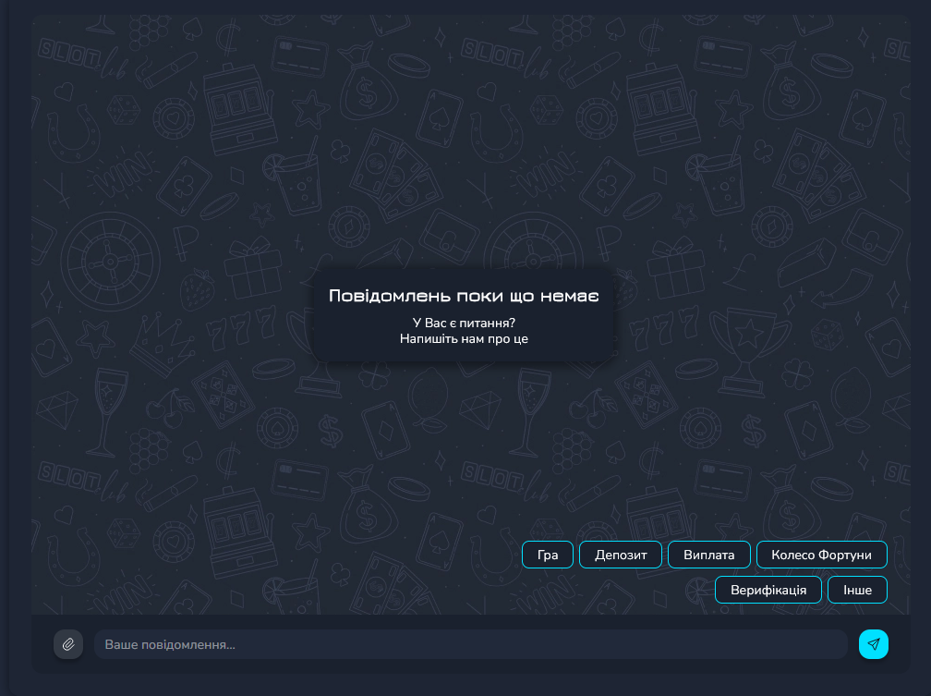Image resolution: width=931 pixels, height=696 pixels.
Task: Send message with paper plane icon
Action: pyautogui.click(x=873, y=644)
